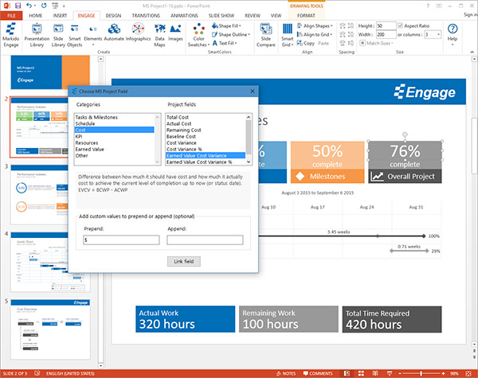
Task: Open the Infographics gallery
Action: [138, 32]
